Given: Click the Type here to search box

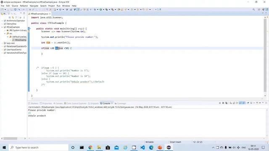Looking at the screenshot, I should coord(38,147).
